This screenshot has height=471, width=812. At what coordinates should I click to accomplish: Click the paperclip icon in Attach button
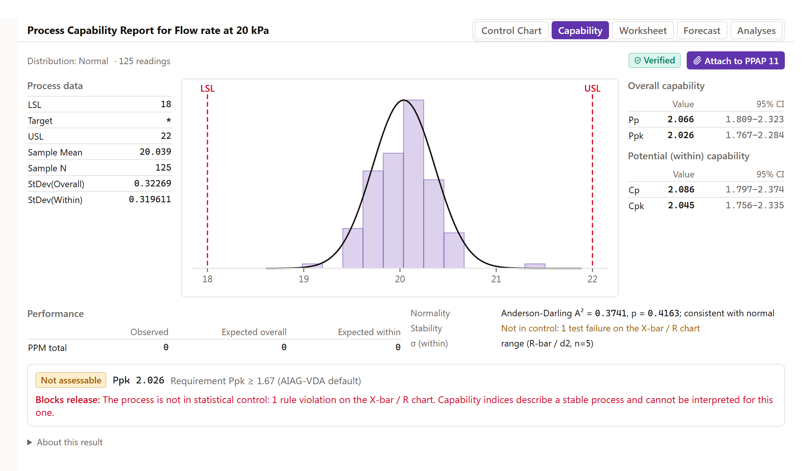697,61
